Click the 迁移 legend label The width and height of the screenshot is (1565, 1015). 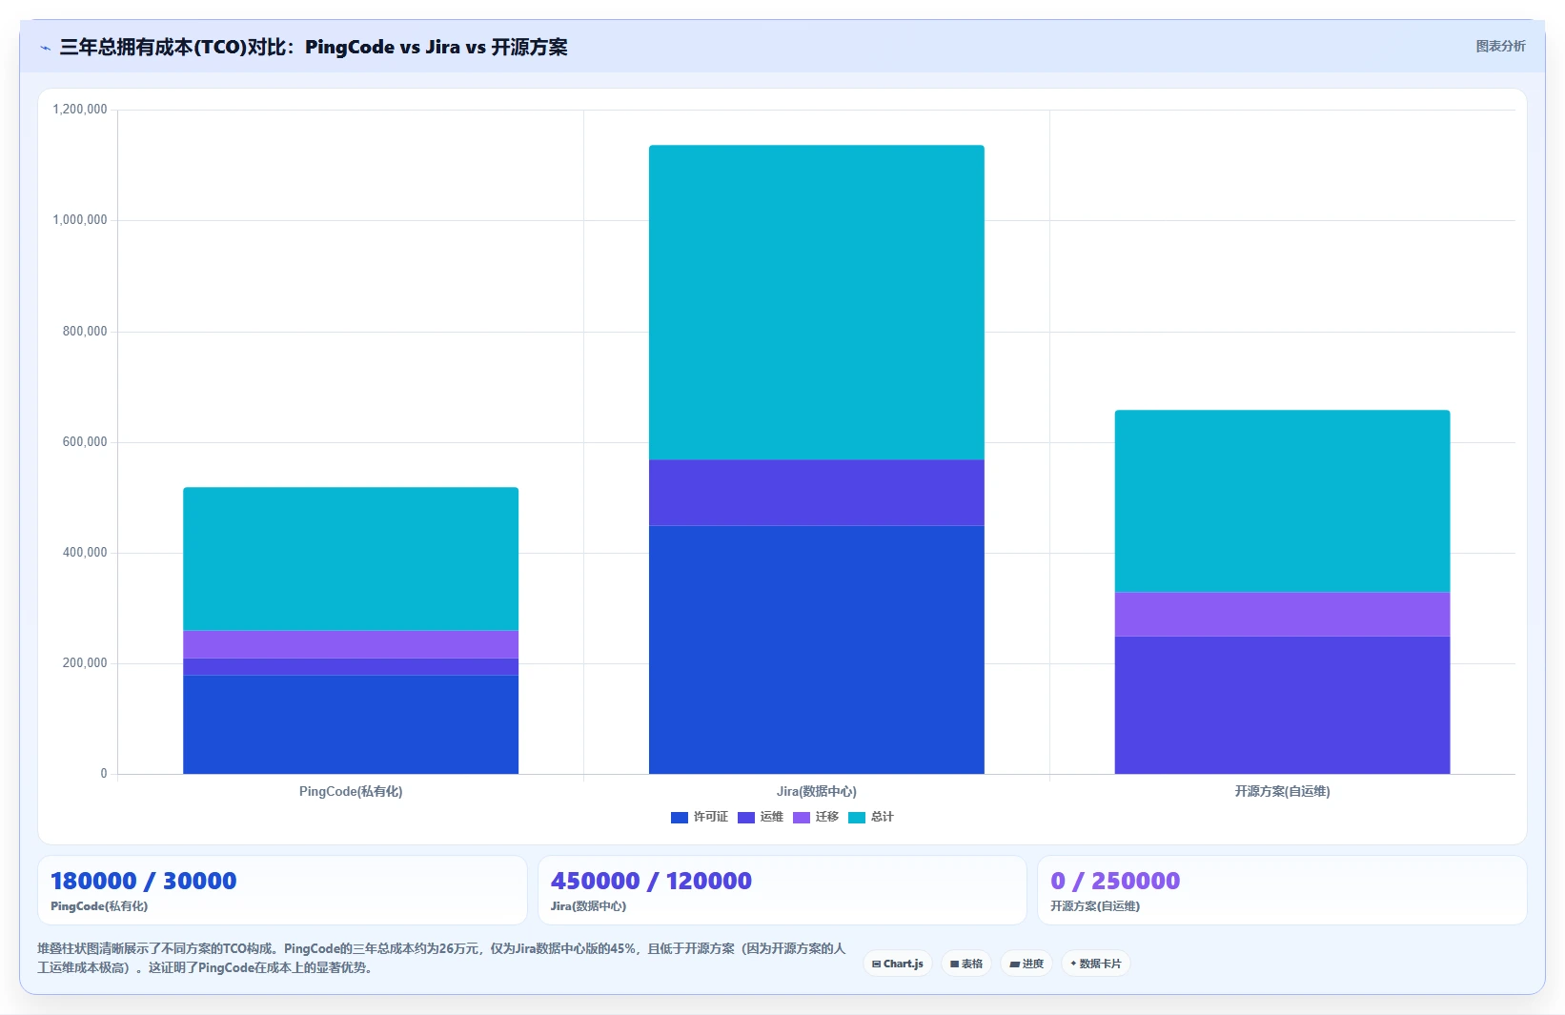827,817
